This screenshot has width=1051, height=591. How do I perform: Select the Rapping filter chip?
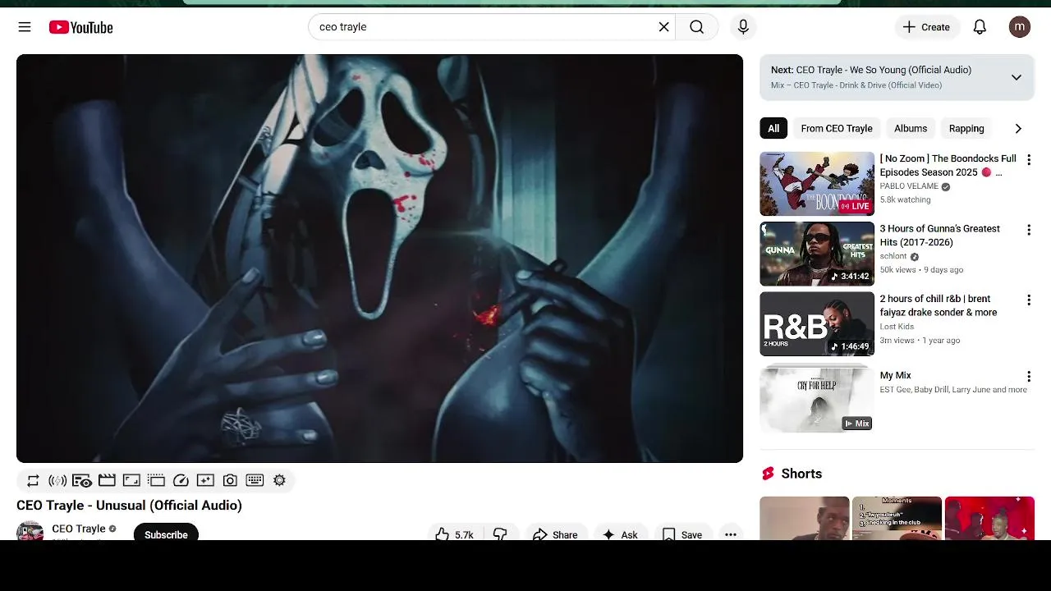[966, 128]
